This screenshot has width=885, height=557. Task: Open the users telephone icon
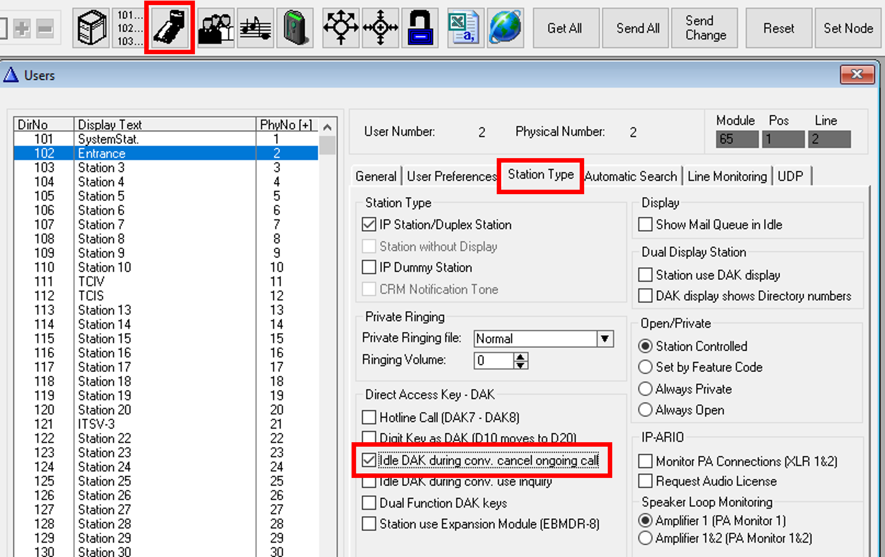(x=170, y=28)
